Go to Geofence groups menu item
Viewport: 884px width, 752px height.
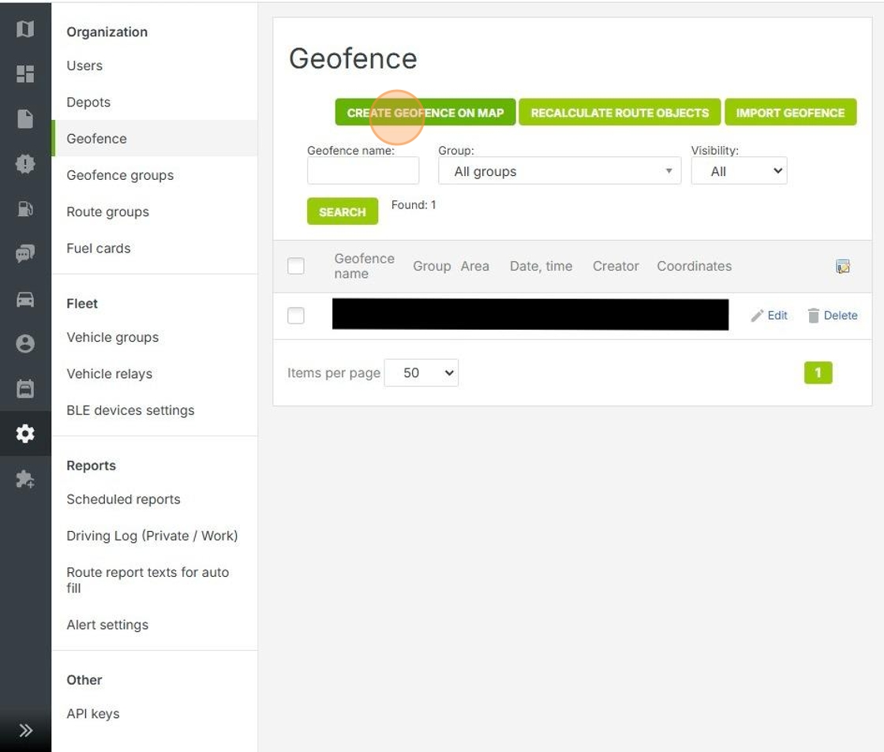120,175
